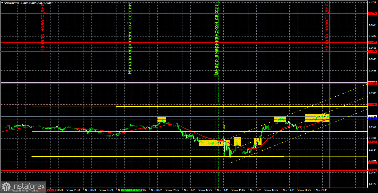Click the 1.1629 price scale value
This screenshot has height=193, width=378.
pos(373,70)
